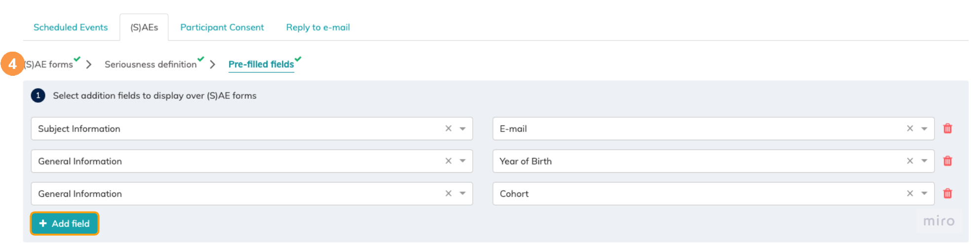Clear the E-mail field selection
977x248 pixels.
pyautogui.click(x=910, y=128)
